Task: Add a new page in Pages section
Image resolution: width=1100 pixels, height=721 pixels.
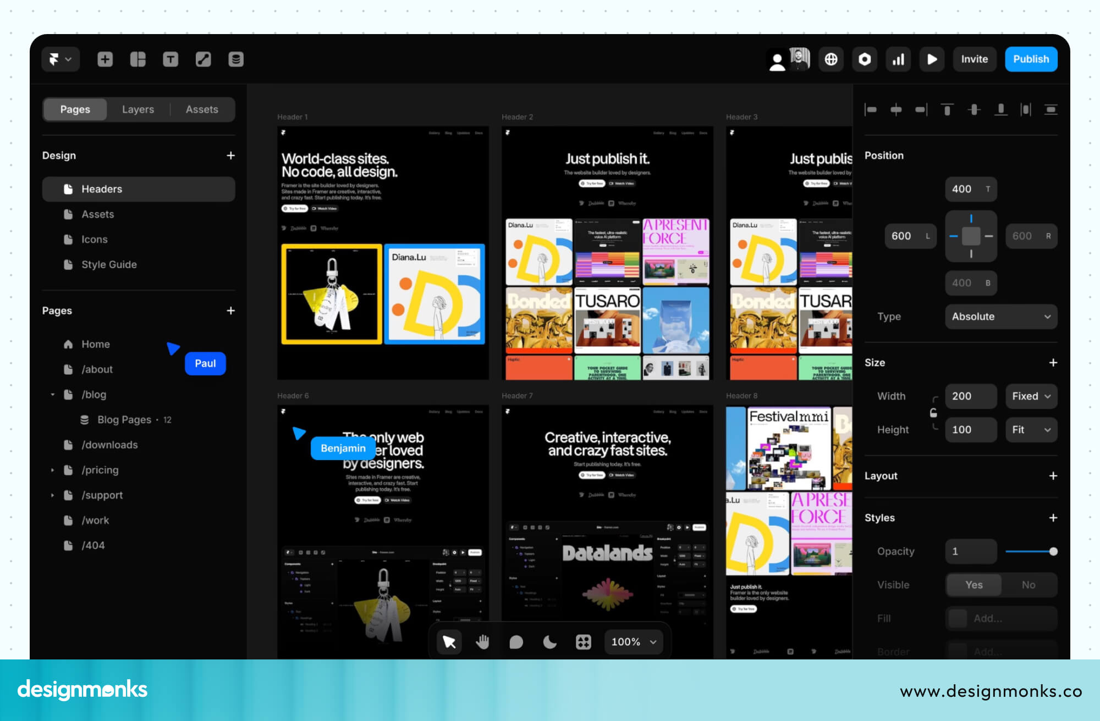Action: [231, 310]
